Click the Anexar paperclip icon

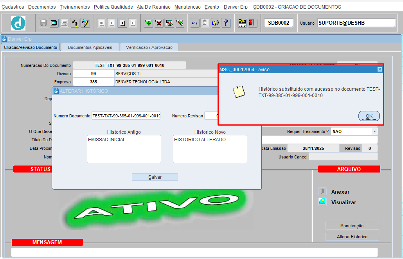(x=322, y=192)
